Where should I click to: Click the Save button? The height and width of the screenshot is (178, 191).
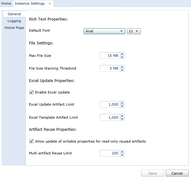tap(152, 173)
